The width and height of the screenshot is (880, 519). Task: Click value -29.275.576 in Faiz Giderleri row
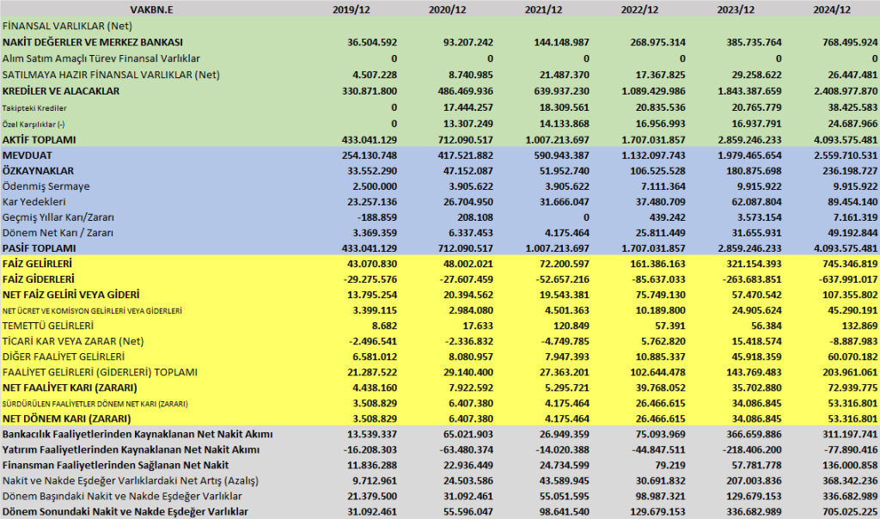pos(372,279)
